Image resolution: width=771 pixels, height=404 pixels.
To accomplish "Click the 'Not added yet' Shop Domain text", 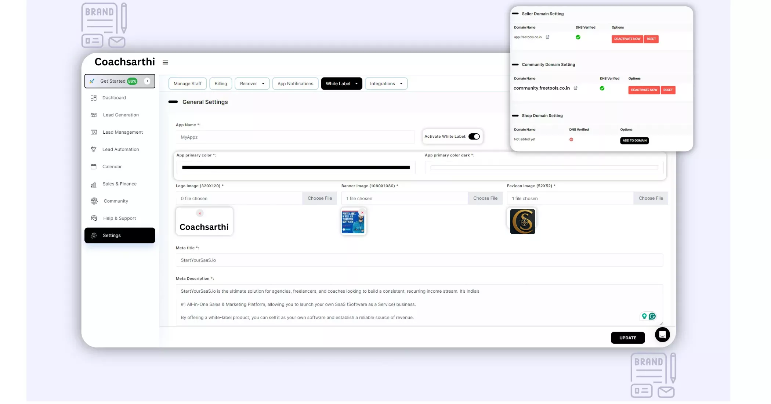I will point(525,140).
